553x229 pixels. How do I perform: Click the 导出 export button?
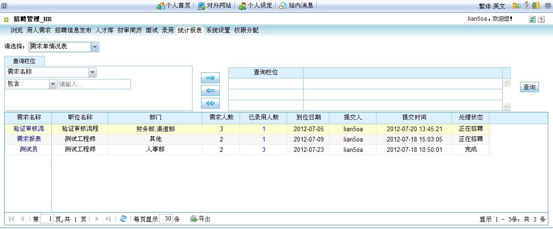(200, 219)
